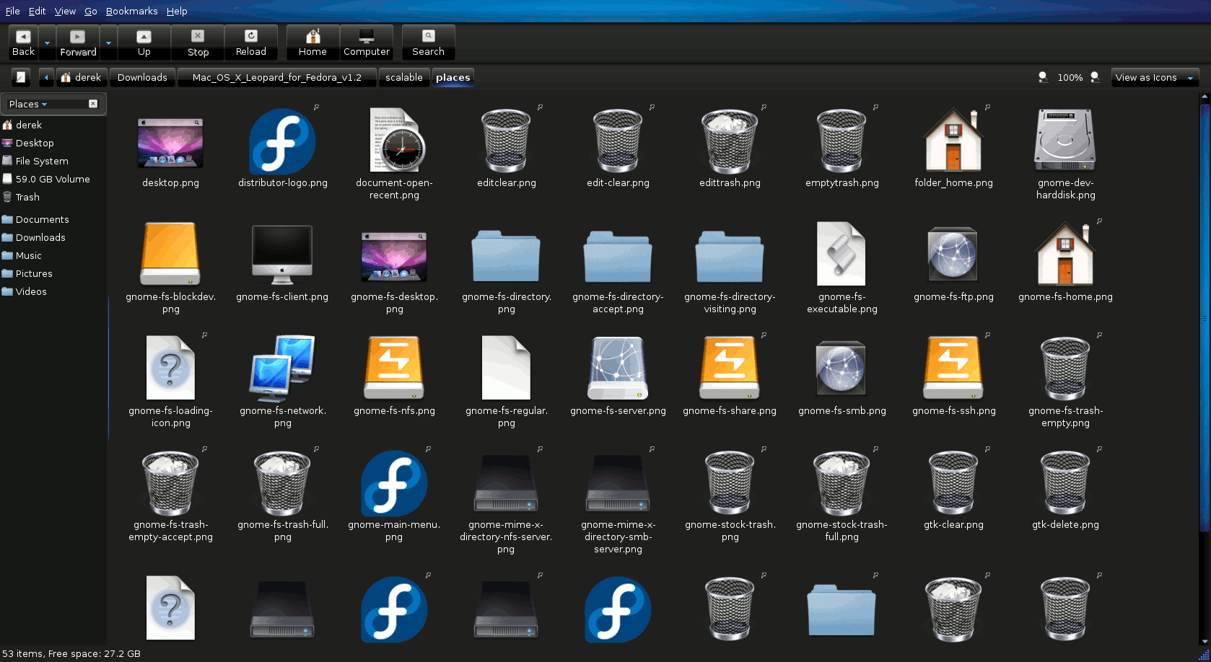Open the Help menu
This screenshot has height=662, width=1211.
[177, 11]
